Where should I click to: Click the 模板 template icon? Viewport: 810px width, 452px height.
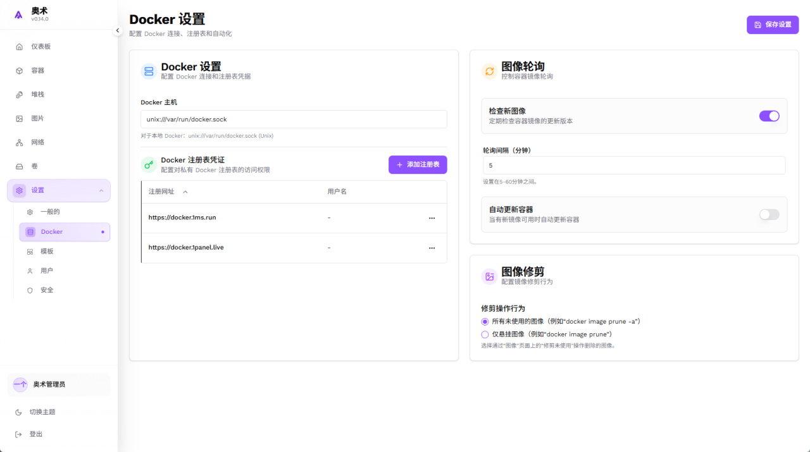[x=30, y=252]
